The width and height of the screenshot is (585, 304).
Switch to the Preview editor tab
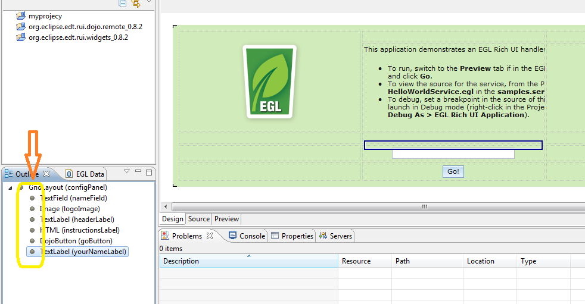point(226,219)
